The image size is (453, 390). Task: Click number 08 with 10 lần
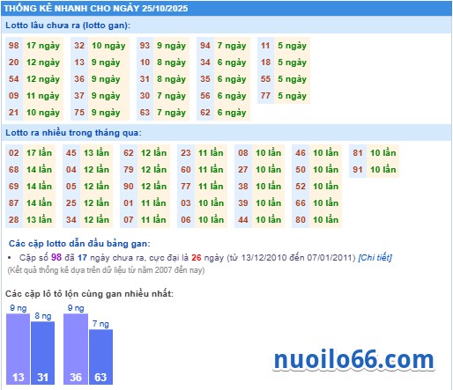pos(243,153)
